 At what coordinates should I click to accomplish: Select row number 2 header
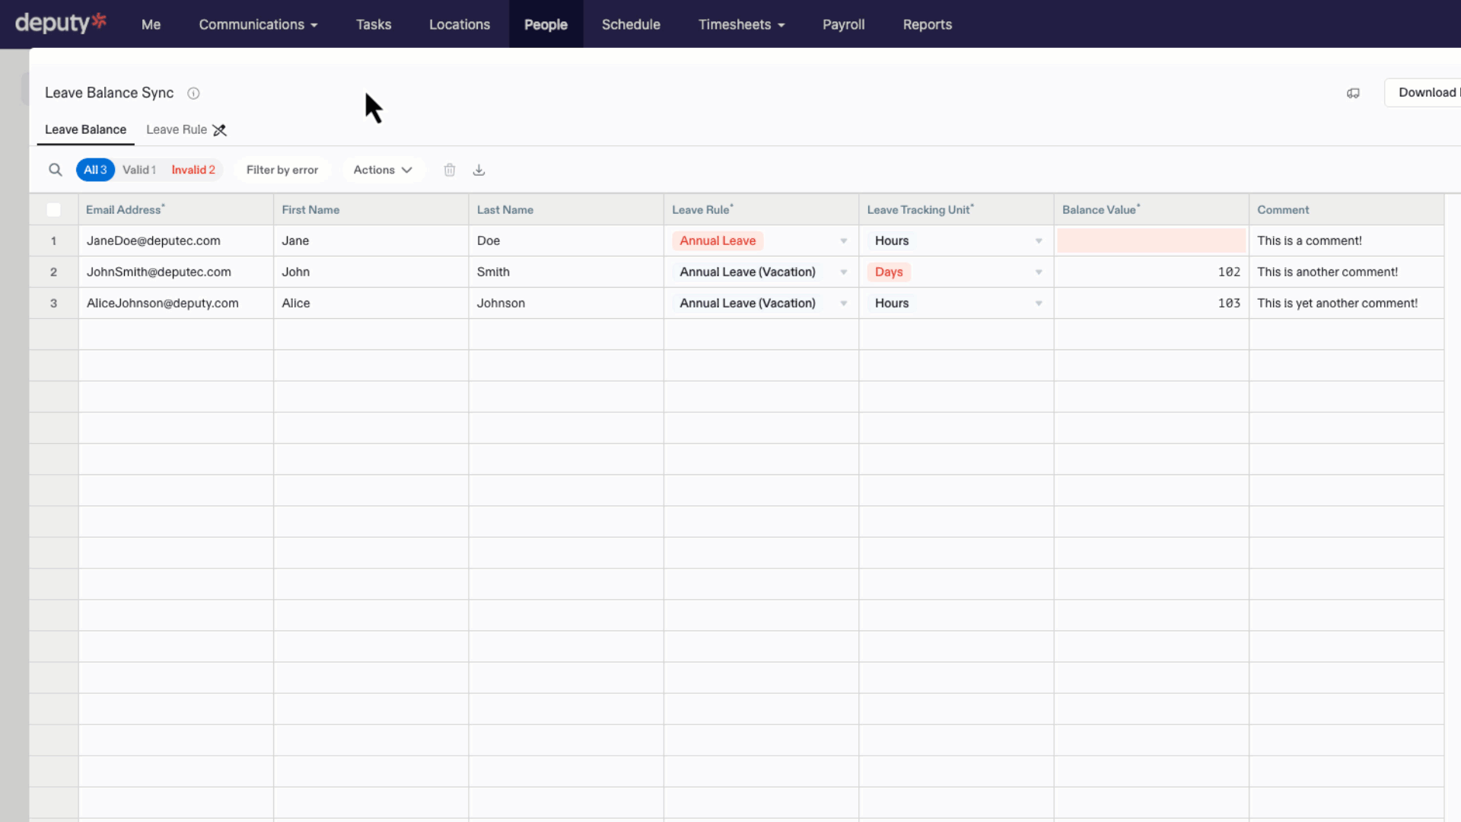pyautogui.click(x=54, y=272)
